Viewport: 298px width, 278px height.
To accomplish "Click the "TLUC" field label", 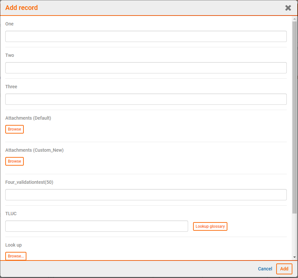I will click(11, 214).
